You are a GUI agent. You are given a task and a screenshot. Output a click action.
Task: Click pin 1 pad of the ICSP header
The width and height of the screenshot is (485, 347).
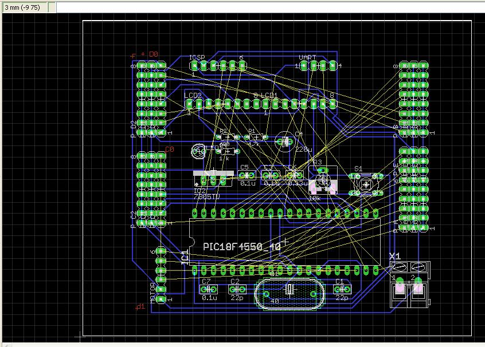point(194,65)
